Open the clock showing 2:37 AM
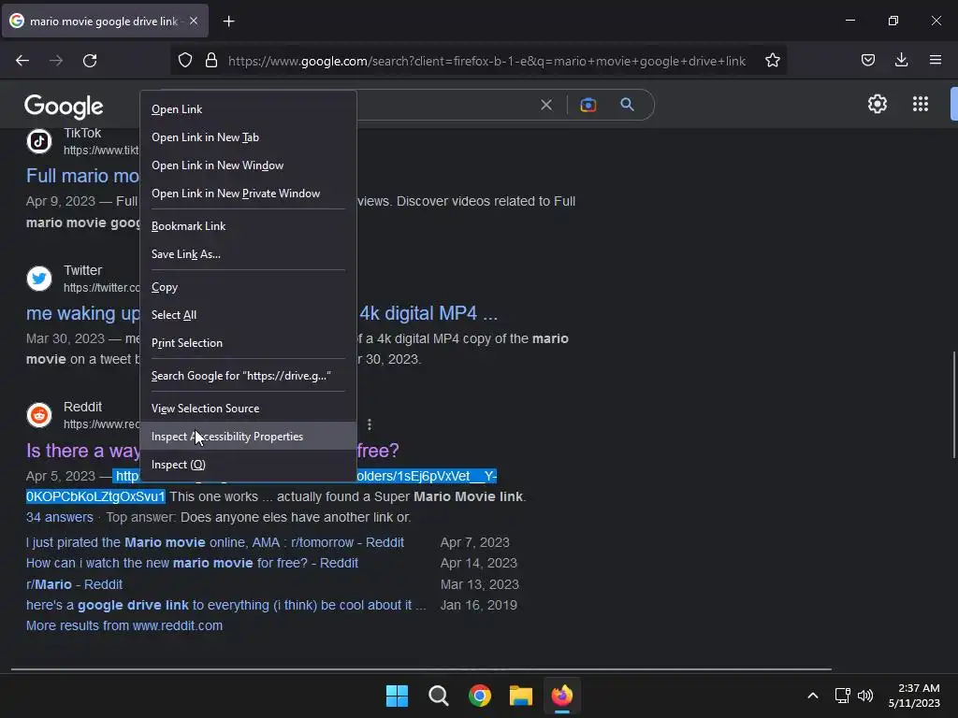Image resolution: width=958 pixels, height=718 pixels. tap(914, 696)
